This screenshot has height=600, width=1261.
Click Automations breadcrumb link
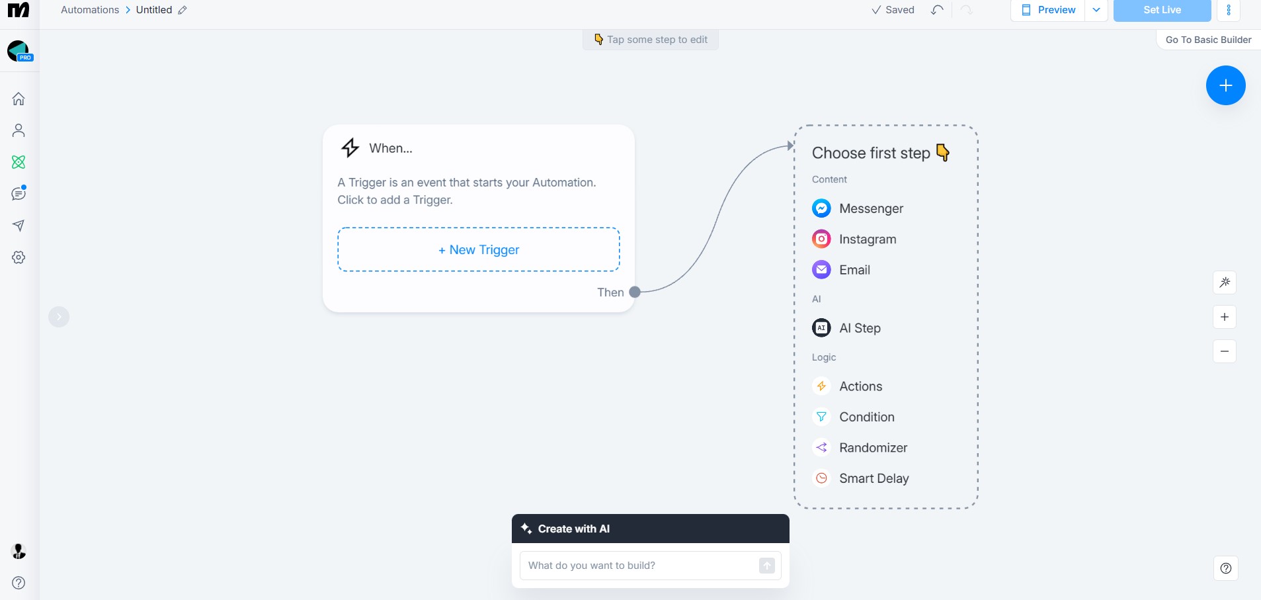coord(90,10)
